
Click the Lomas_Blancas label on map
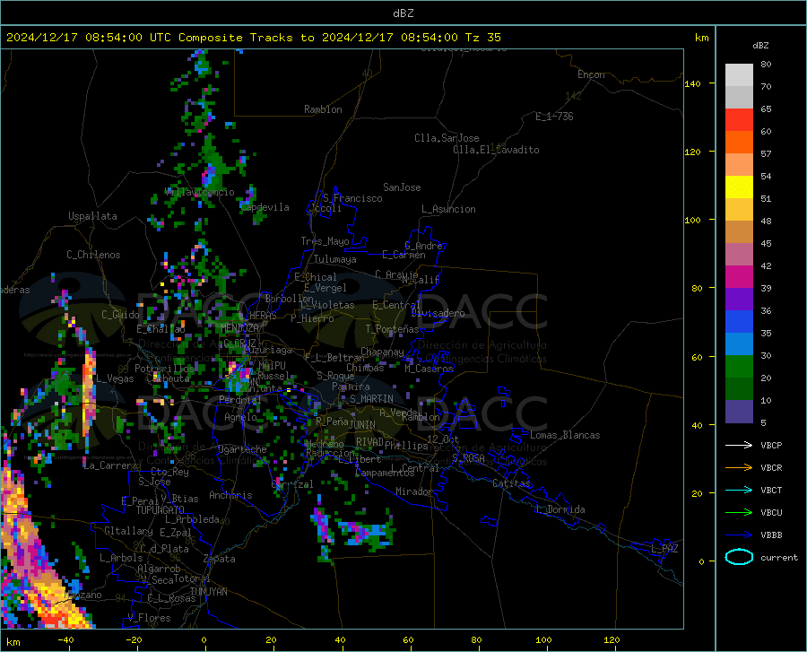[565, 435]
